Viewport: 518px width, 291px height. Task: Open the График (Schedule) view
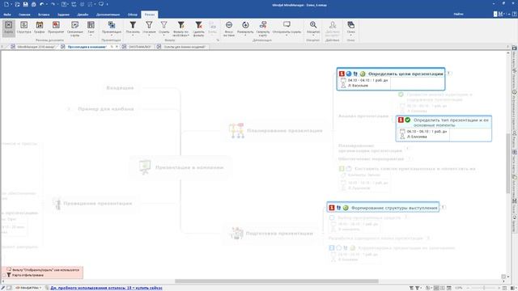click(x=40, y=27)
